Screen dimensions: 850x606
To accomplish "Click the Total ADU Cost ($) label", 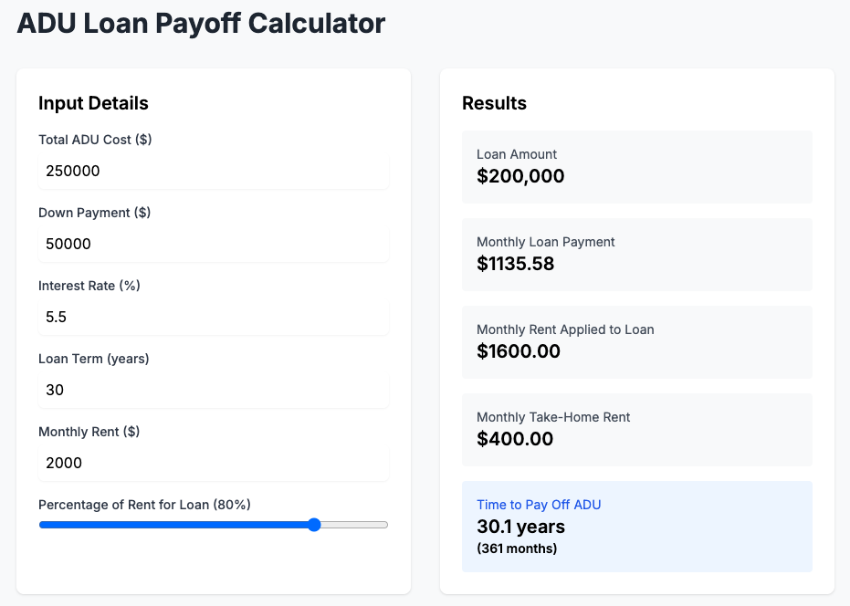I will (x=95, y=140).
